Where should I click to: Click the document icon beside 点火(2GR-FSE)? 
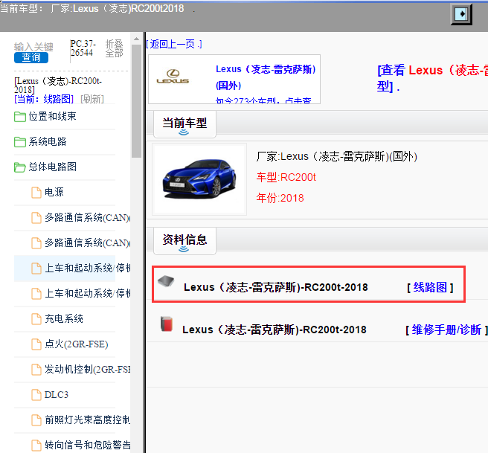(36, 344)
